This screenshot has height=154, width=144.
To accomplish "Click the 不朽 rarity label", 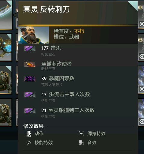I will point(79,31).
